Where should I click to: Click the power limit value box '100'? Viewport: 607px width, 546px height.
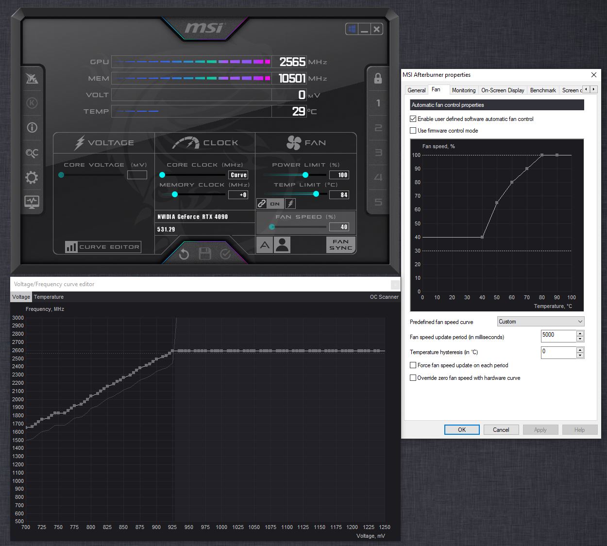[x=339, y=175]
